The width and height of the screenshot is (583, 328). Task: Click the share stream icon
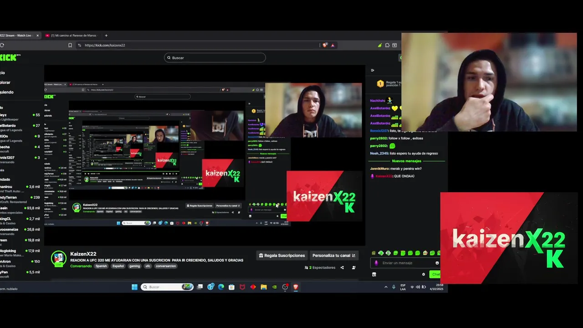[x=342, y=267]
